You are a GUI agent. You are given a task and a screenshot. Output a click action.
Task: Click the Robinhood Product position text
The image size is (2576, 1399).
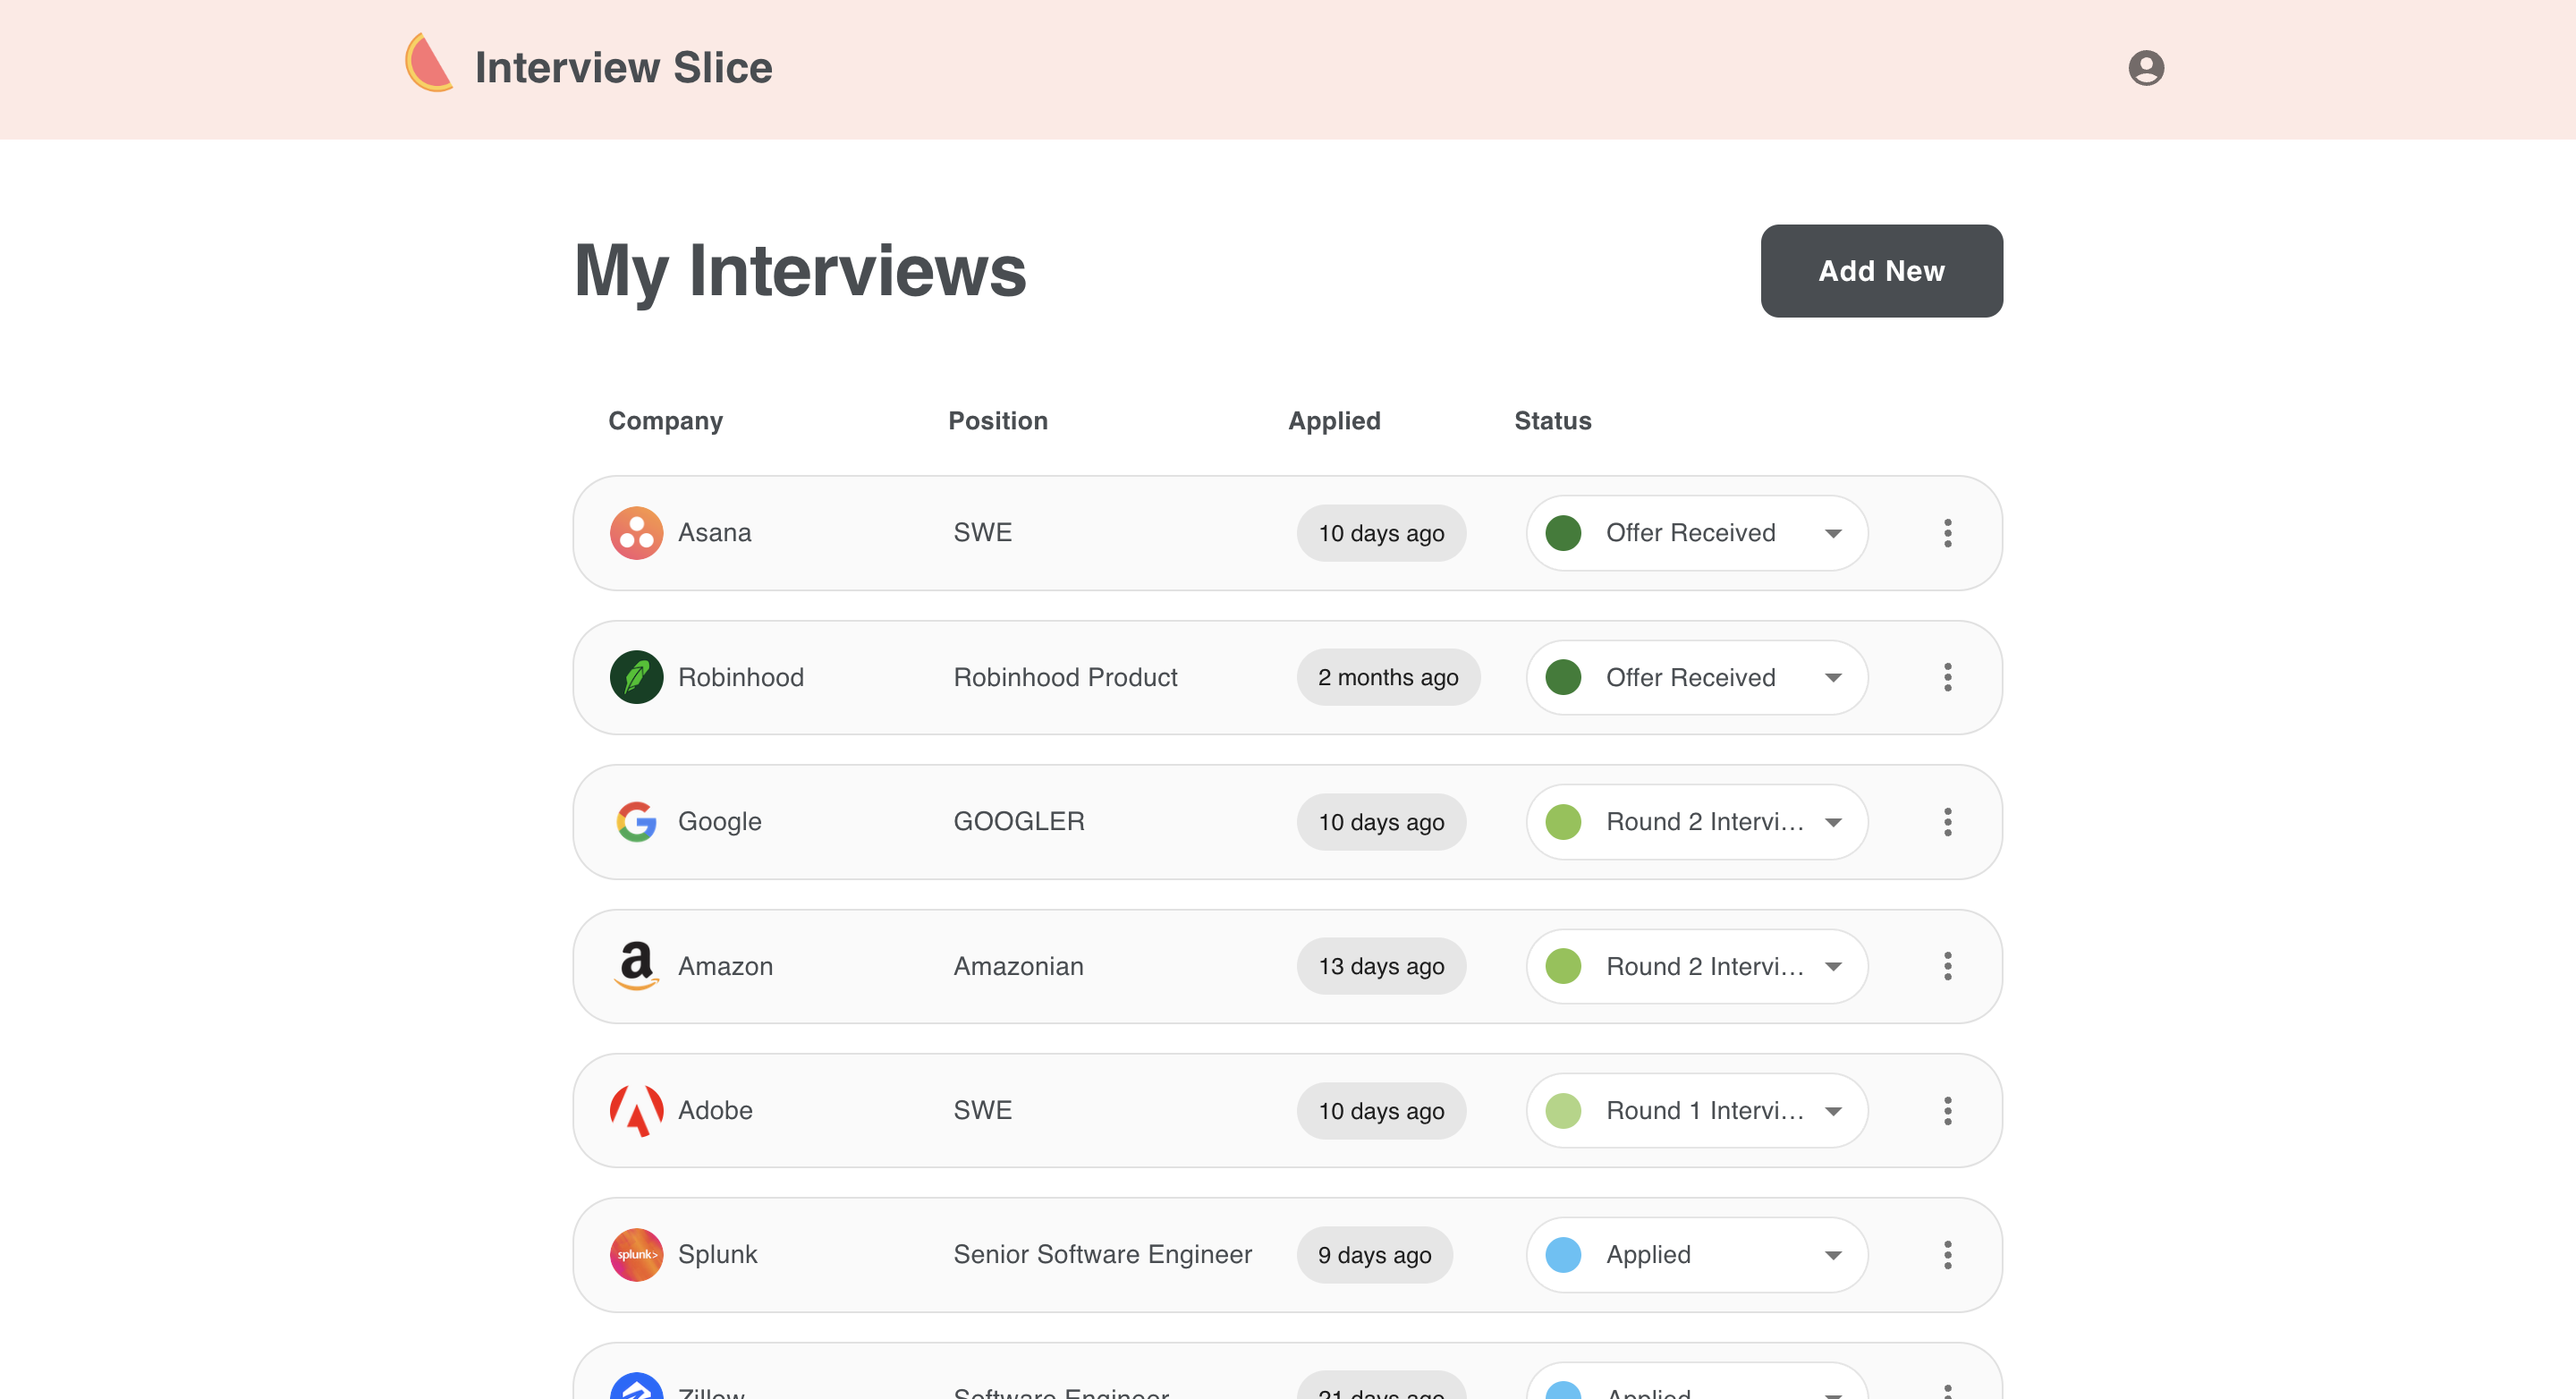1065,677
